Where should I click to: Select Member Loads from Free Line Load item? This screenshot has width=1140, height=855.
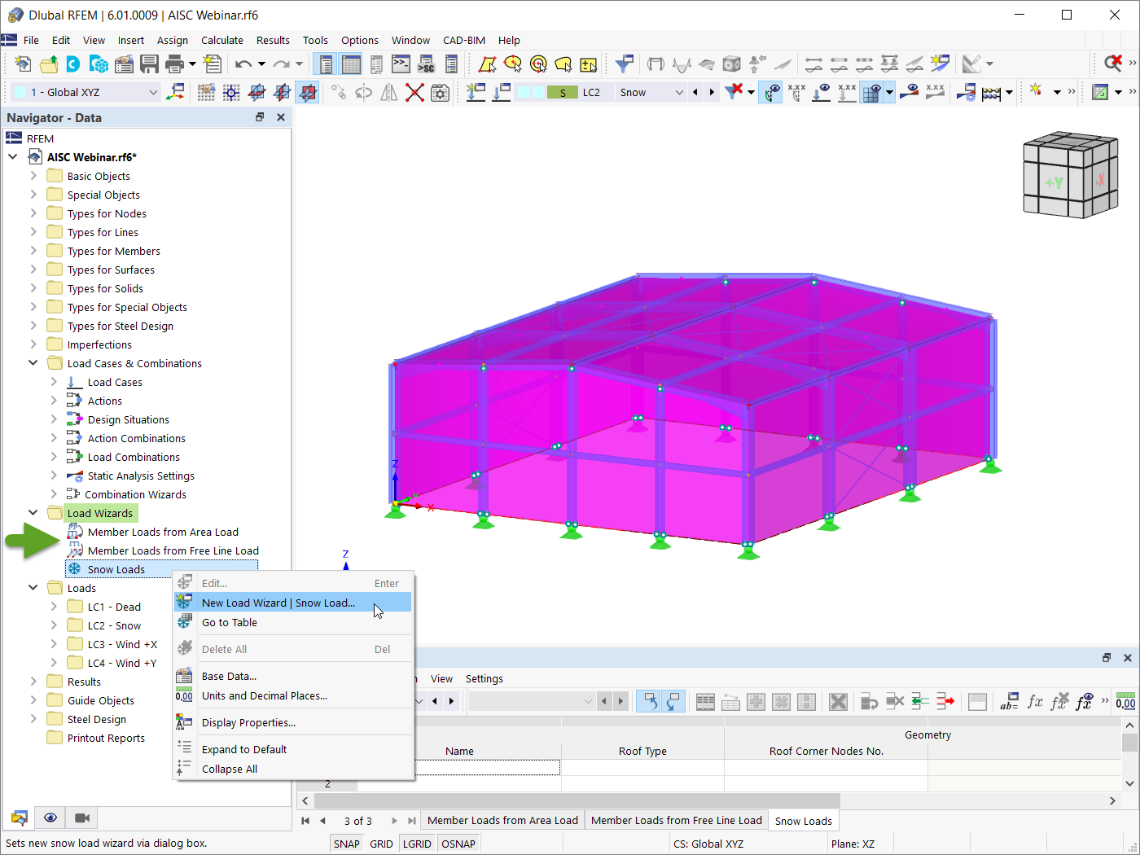[x=173, y=550]
